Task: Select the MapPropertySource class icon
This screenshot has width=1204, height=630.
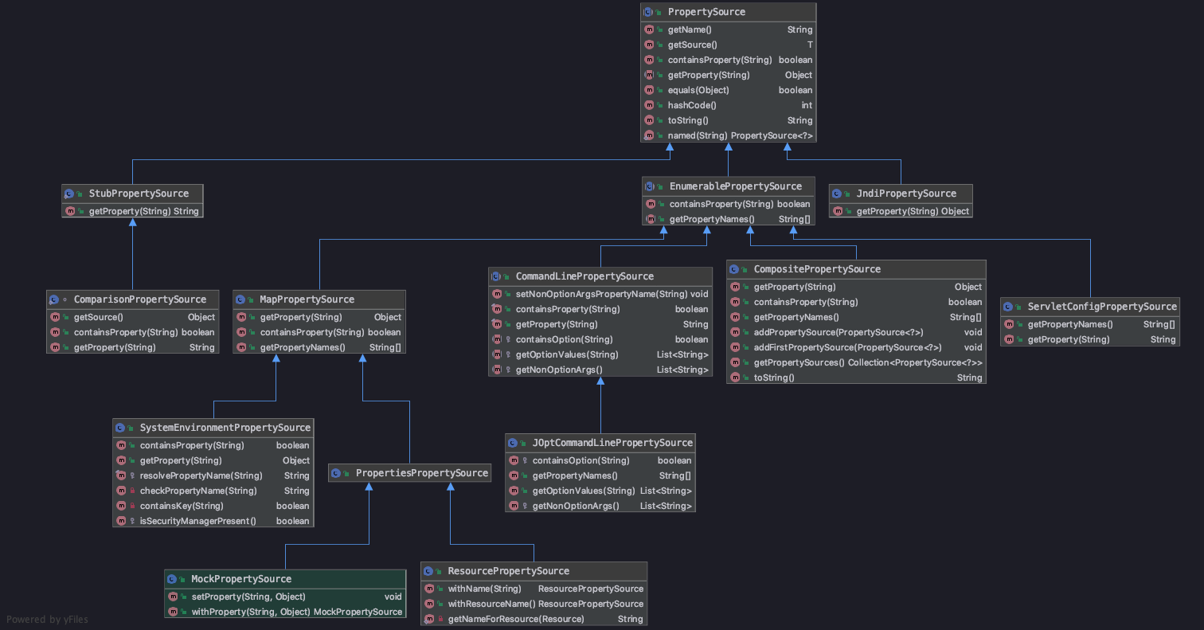Action: [240, 299]
